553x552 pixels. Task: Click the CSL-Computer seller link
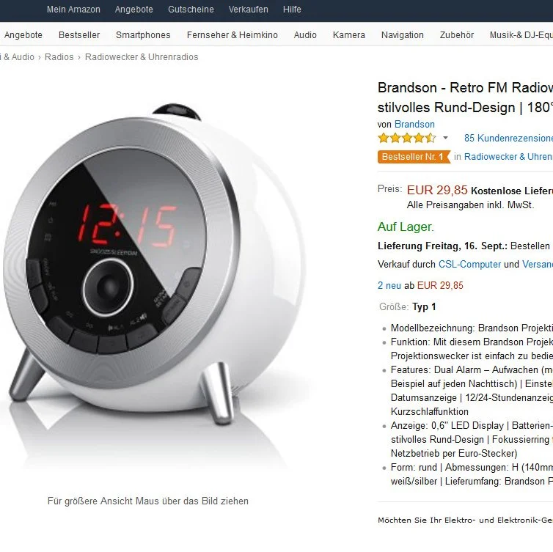469,265
